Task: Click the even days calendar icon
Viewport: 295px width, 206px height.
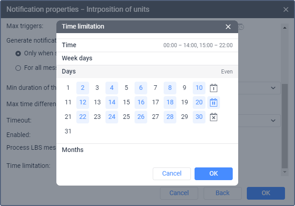Action: pos(214,103)
